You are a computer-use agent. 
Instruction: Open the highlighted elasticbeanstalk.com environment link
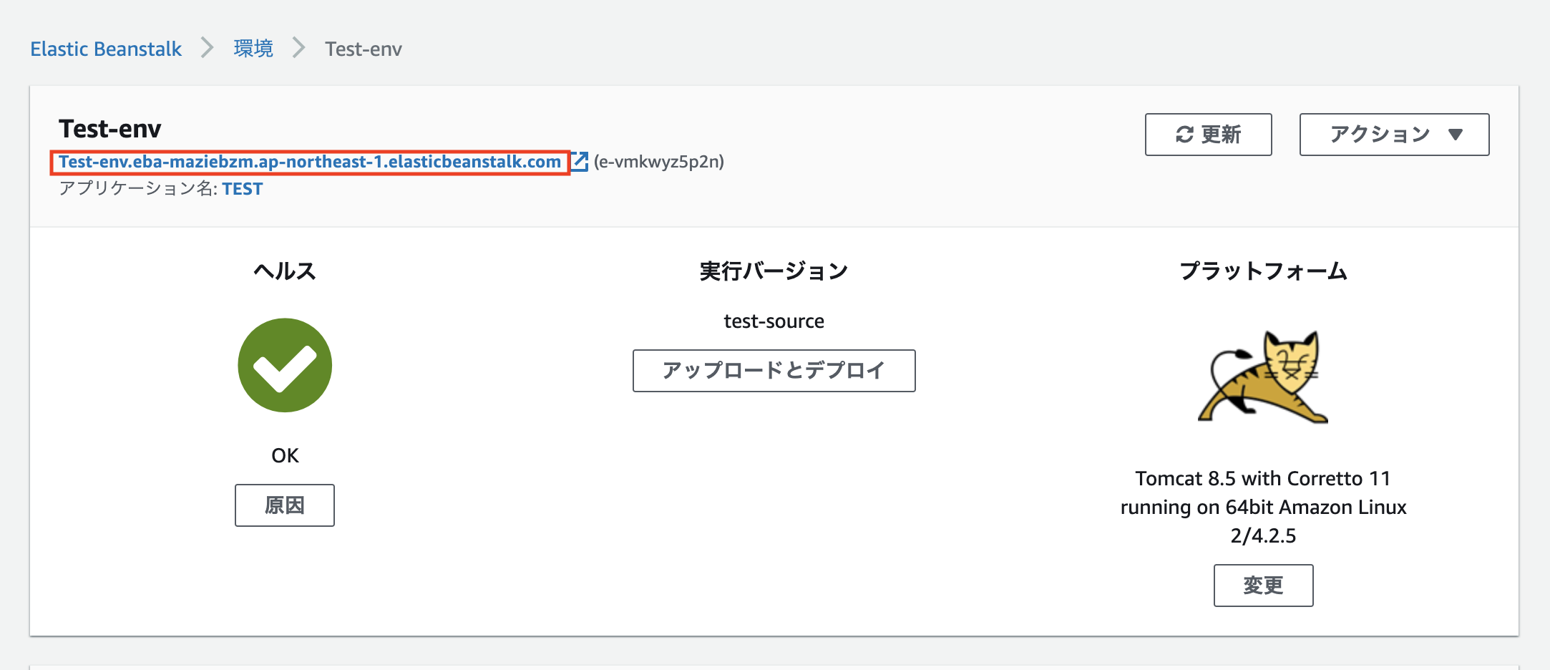click(310, 162)
